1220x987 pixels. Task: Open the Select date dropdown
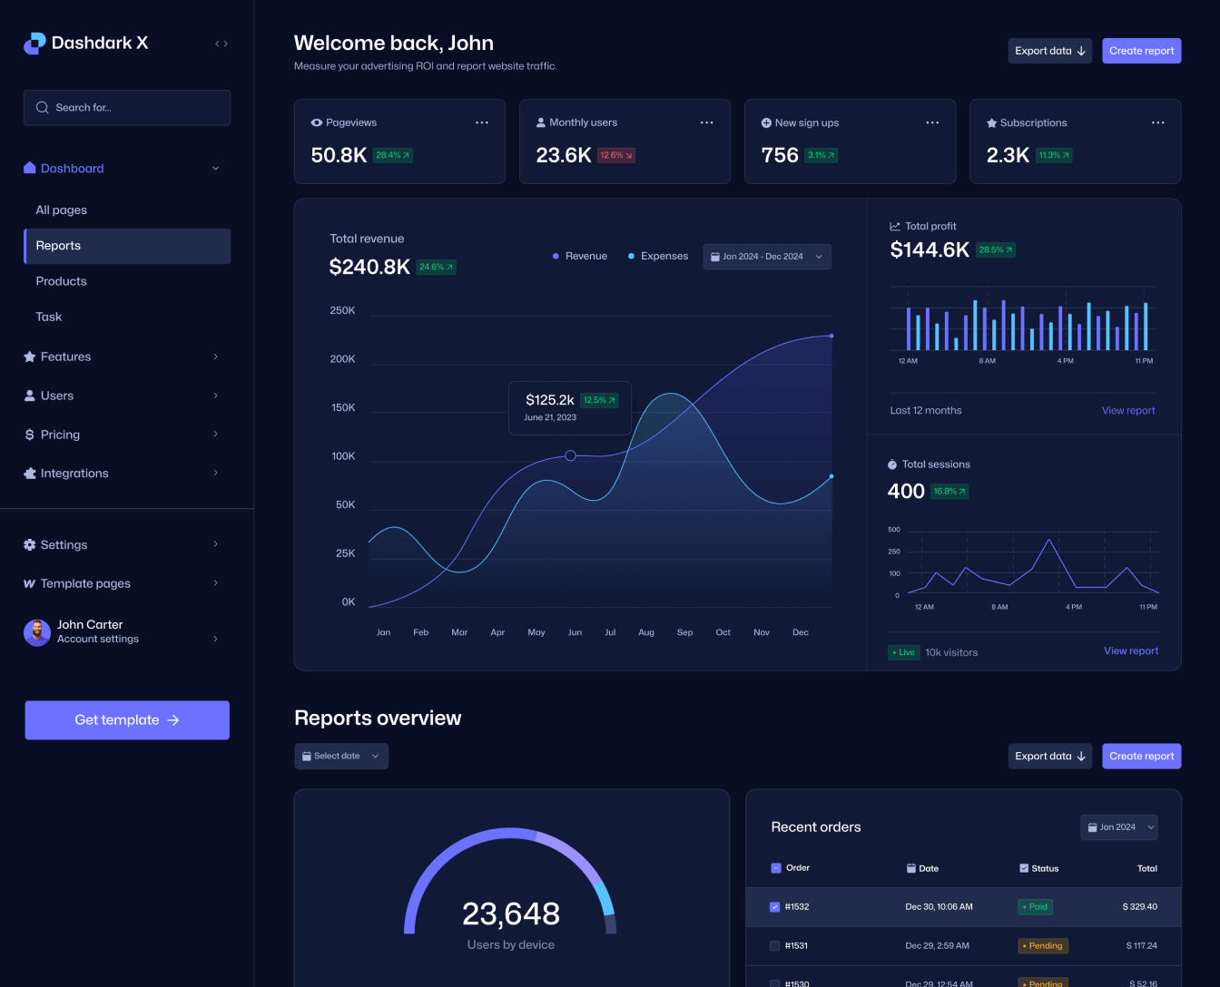pyautogui.click(x=341, y=756)
